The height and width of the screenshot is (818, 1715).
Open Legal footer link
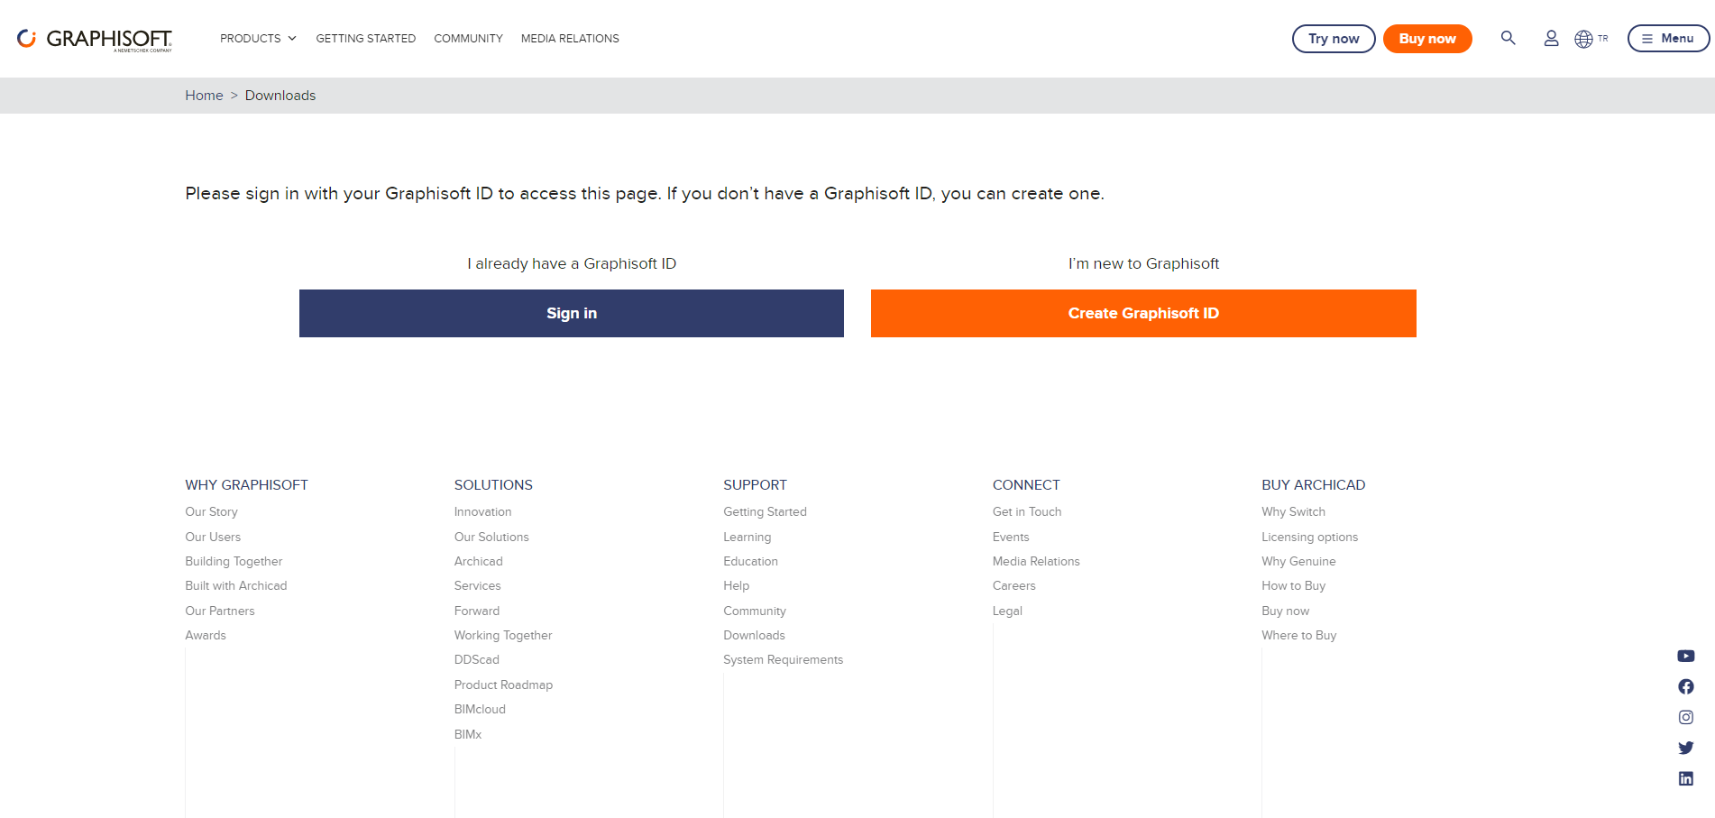(x=1007, y=611)
